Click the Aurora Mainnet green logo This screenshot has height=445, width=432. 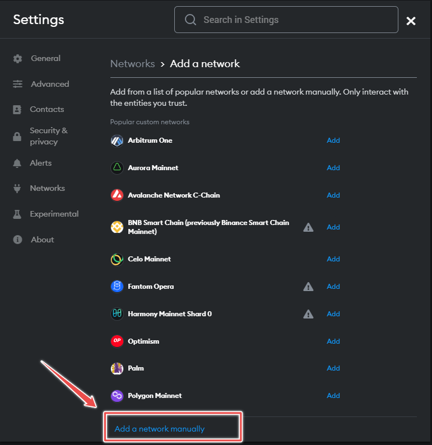pyautogui.click(x=117, y=168)
